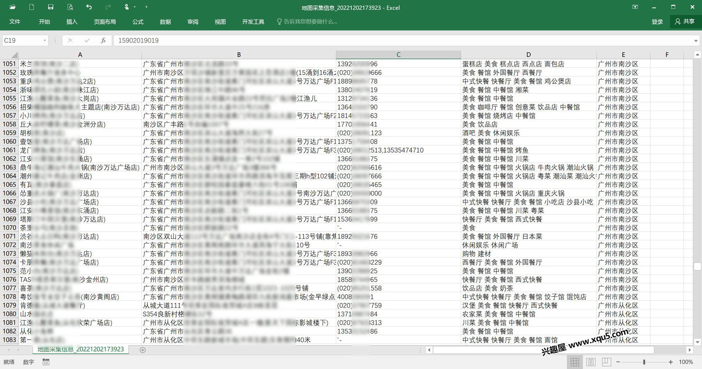Click horizontal scrollbar right arrow
Viewport: 702px width, 369px height.
coord(690,350)
